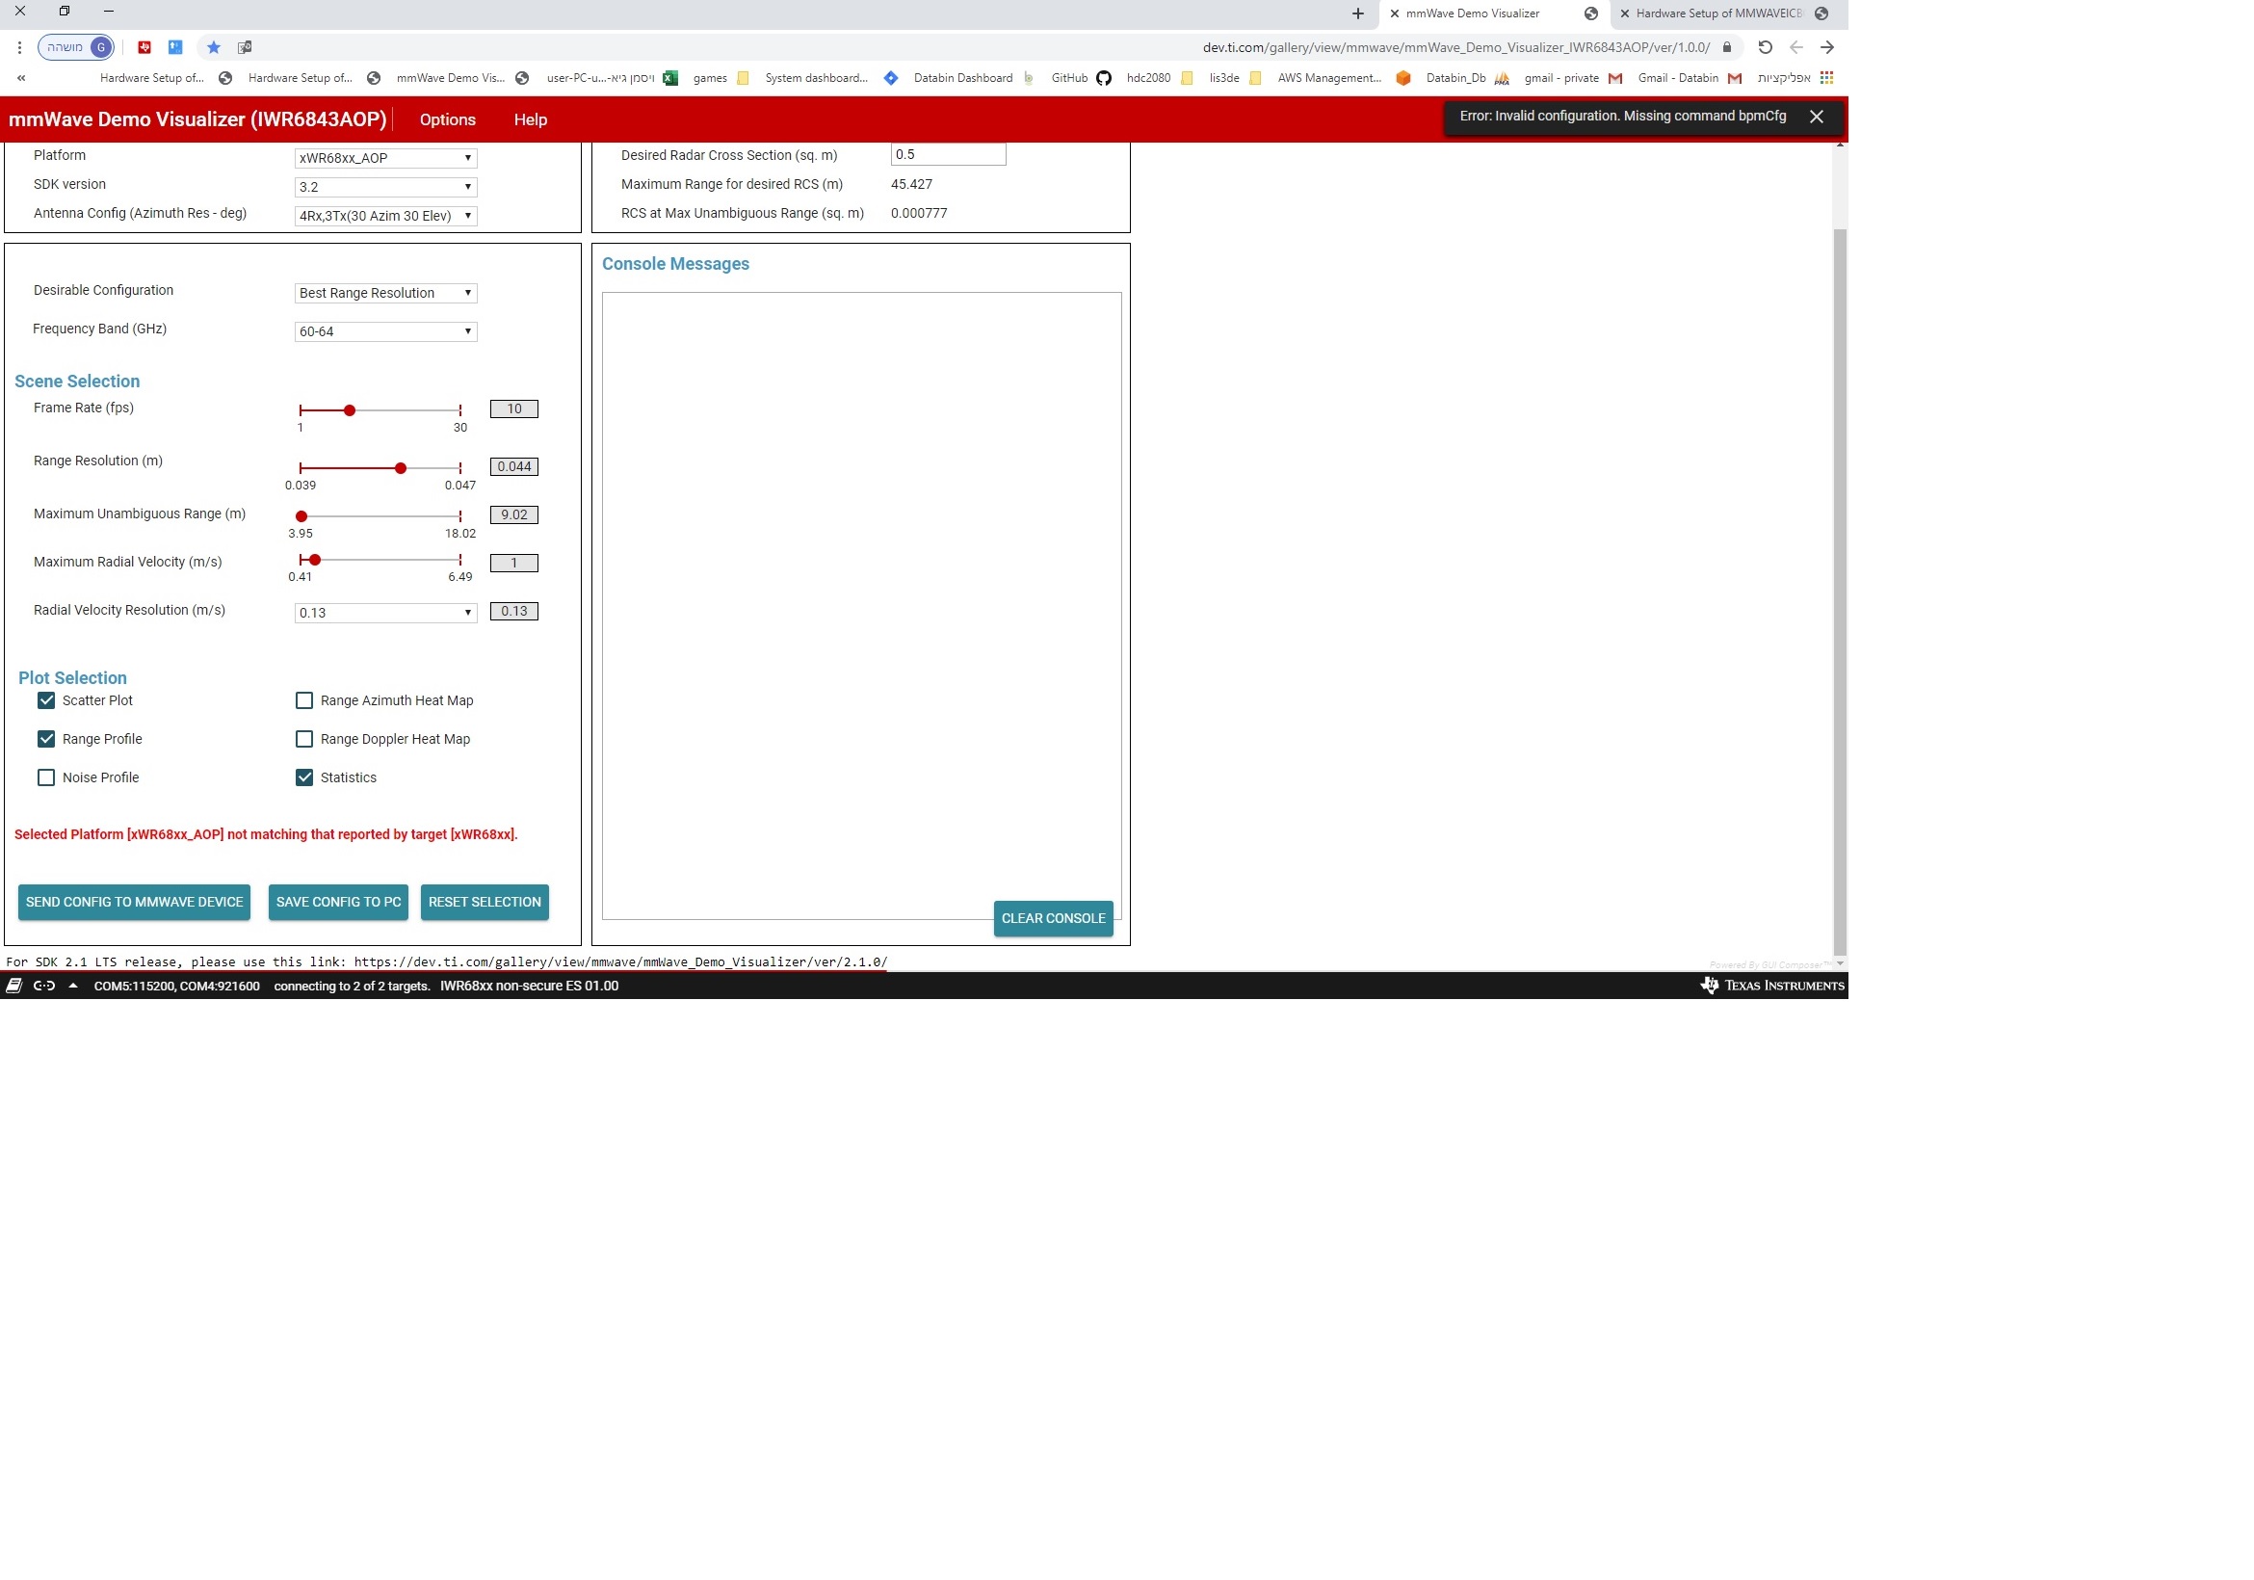The image size is (2254, 1580).
Task: Enable the Range Azimuth Heat Map checkbox
Action: 304,700
